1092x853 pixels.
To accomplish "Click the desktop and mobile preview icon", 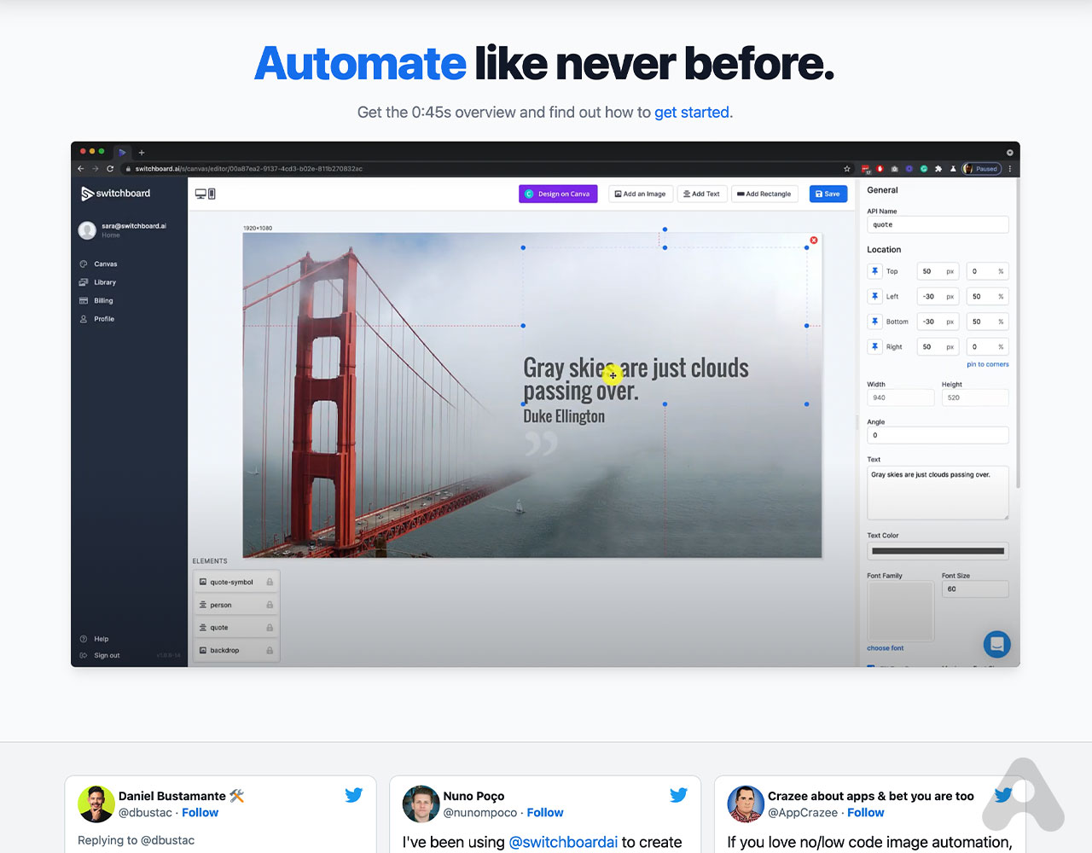I will [206, 194].
